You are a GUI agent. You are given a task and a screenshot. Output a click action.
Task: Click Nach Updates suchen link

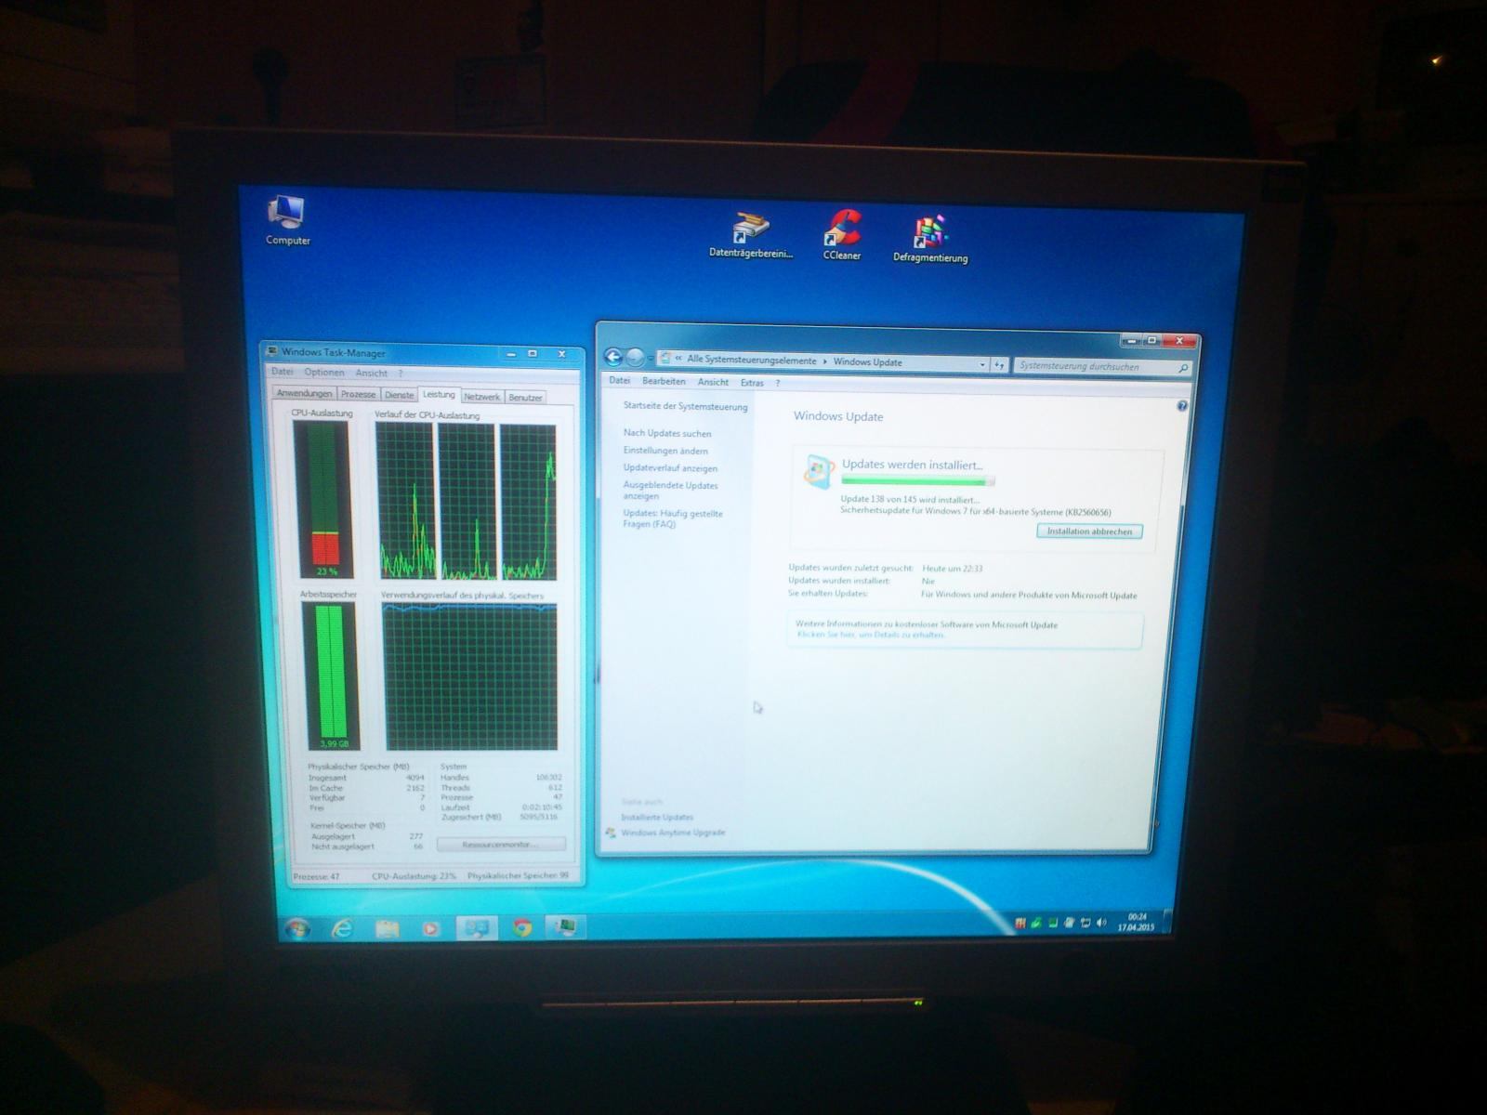pyautogui.click(x=666, y=433)
